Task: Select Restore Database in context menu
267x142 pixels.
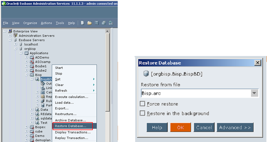Action: pos(74,126)
